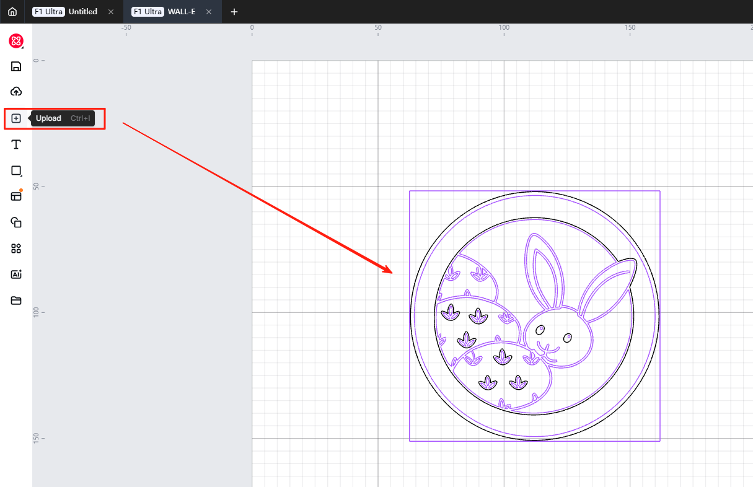The width and height of the screenshot is (753, 487).
Task: Click the Home icon in the tab bar
Action: [x=12, y=12]
